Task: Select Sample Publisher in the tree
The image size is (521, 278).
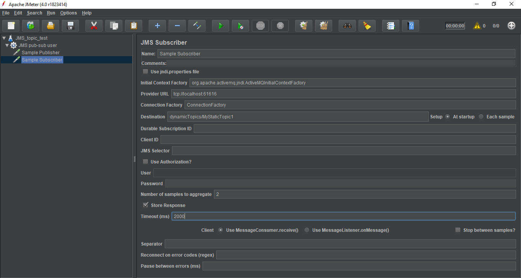Action: [x=40, y=53]
